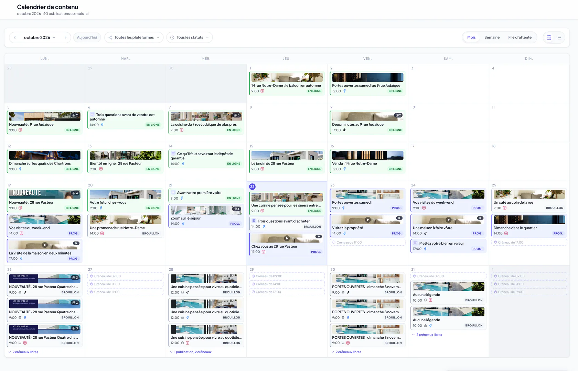The height and width of the screenshot is (371, 578).
Task: Go to previous month arrow
Action: point(15,37)
